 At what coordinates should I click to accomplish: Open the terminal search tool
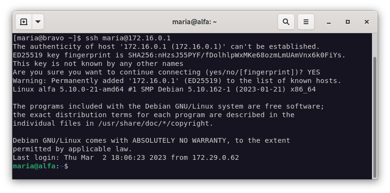[x=286, y=22]
